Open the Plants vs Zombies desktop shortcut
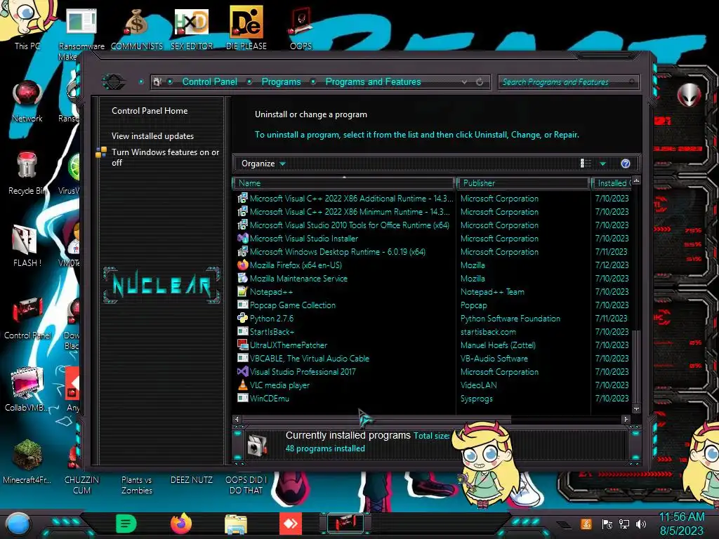The image size is (719, 539). tap(137, 484)
